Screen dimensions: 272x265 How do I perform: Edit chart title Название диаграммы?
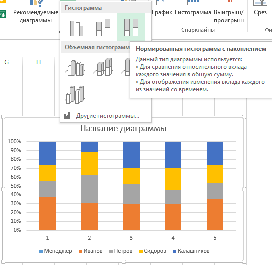pos(123,129)
